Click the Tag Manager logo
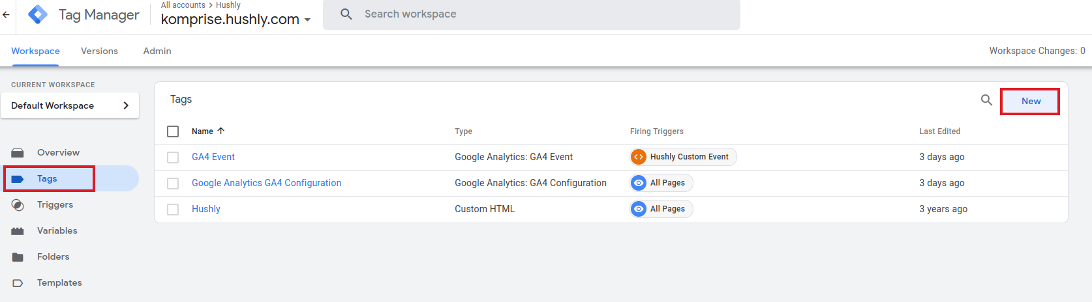The image size is (1092, 302). click(38, 14)
